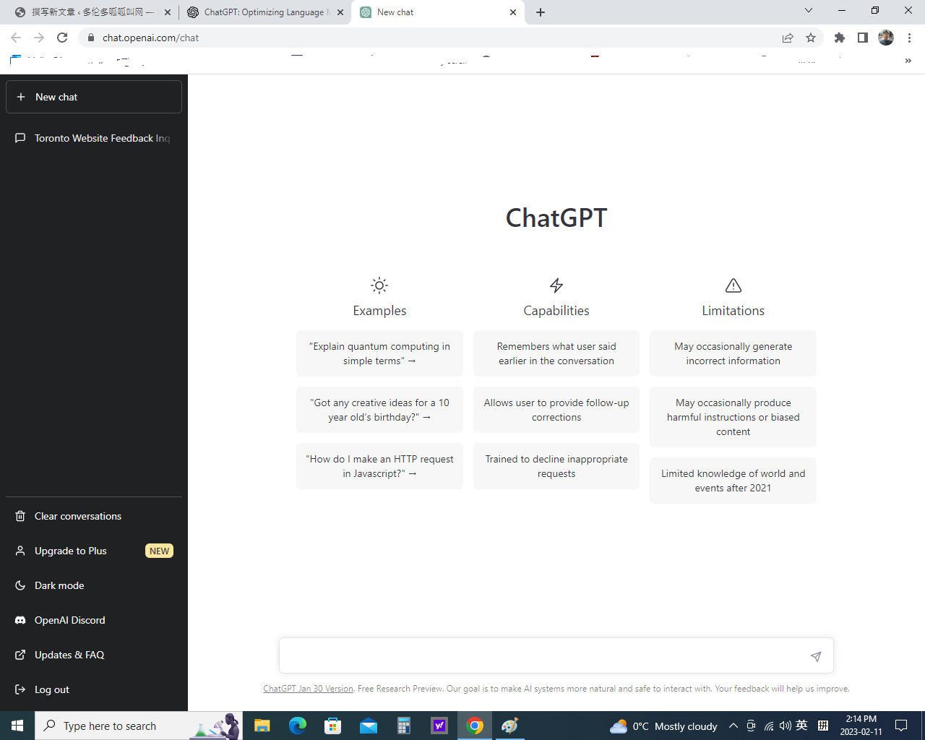Open Microsoft Edge from the taskbar
925x740 pixels.
pyautogui.click(x=297, y=726)
